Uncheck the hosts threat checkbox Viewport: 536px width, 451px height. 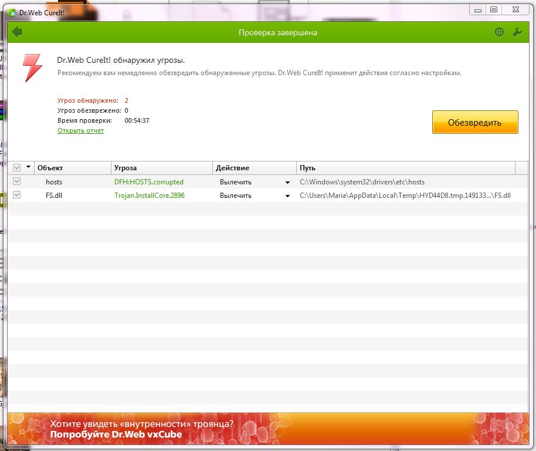pyautogui.click(x=16, y=181)
